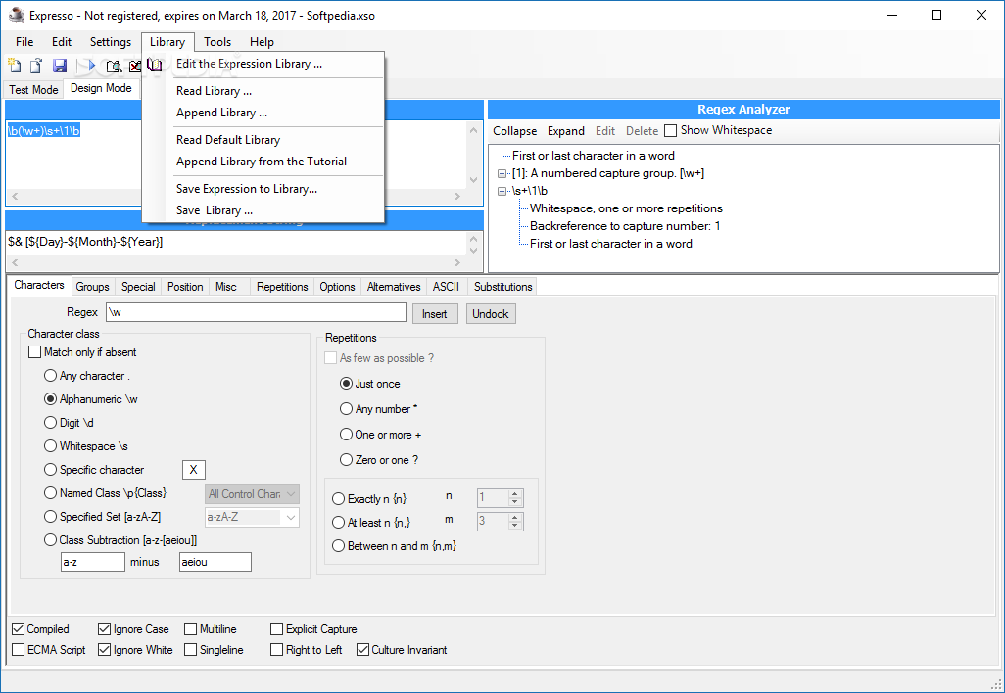Select the Any character radio button

[x=50, y=376]
